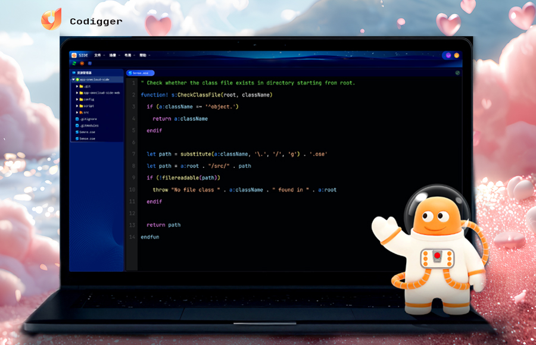Click "return path" on line 13
The image size is (536, 345).
[x=163, y=225]
